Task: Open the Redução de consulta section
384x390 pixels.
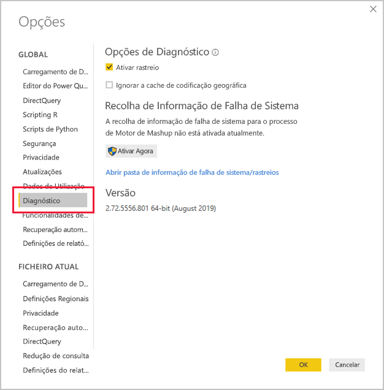Action: coord(56,356)
